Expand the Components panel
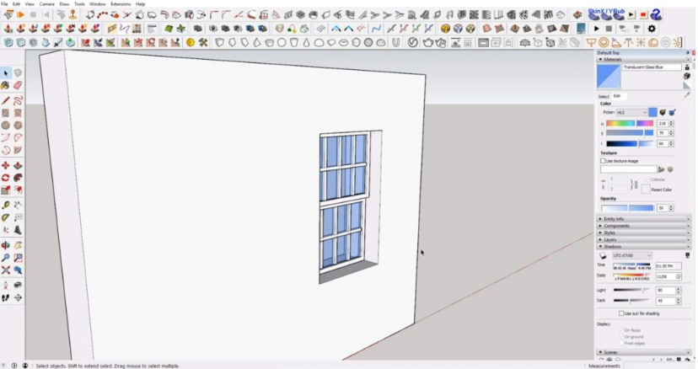698x369 pixels. click(643, 226)
